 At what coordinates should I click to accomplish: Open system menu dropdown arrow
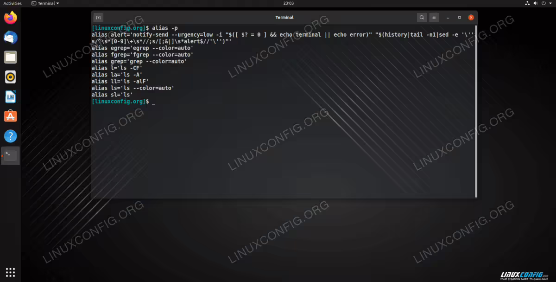tap(551, 3)
